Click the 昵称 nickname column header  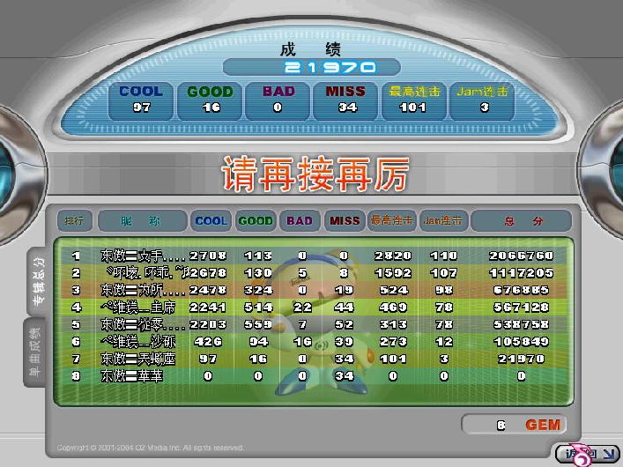tap(142, 220)
